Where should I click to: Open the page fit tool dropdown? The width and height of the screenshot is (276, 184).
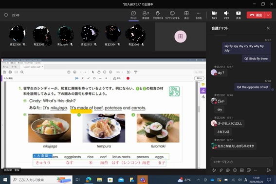129,72
